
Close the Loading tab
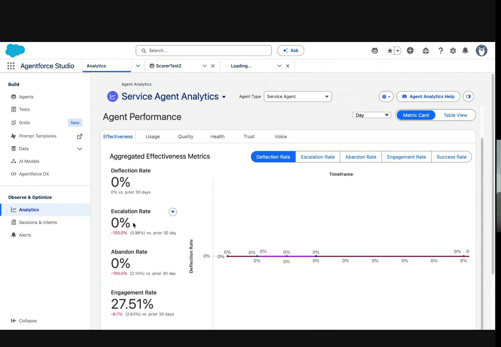(288, 66)
